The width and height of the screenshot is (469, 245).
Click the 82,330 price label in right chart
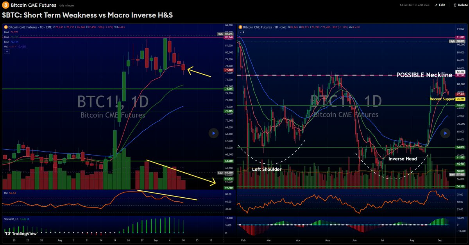tap(460, 72)
